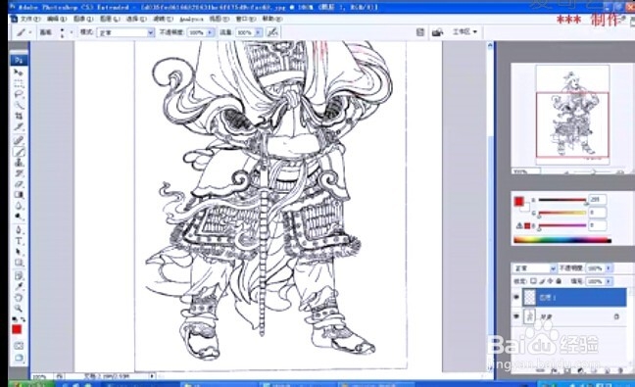Viewport: 635px width, 387px height.
Task: Toggle lock image pixels in Layers panel
Action: pyautogui.click(x=542, y=281)
